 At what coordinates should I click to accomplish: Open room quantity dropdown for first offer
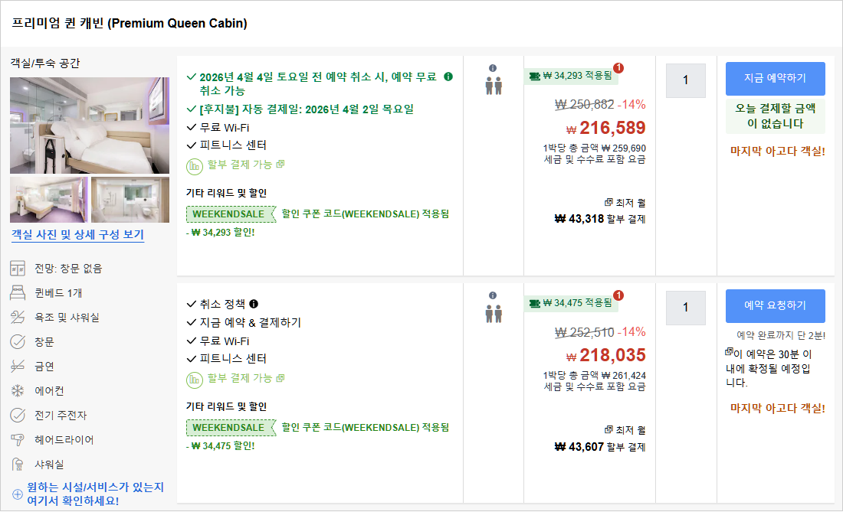click(x=685, y=80)
